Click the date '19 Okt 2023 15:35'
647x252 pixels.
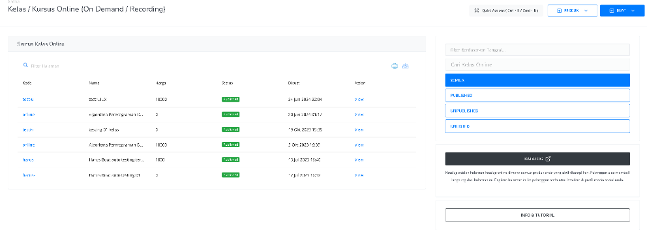click(x=305, y=130)
